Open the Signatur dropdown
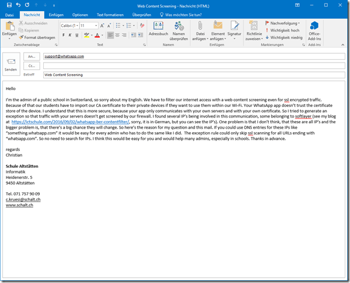This screenshot has height=283, width=350. tap(234, 30)
